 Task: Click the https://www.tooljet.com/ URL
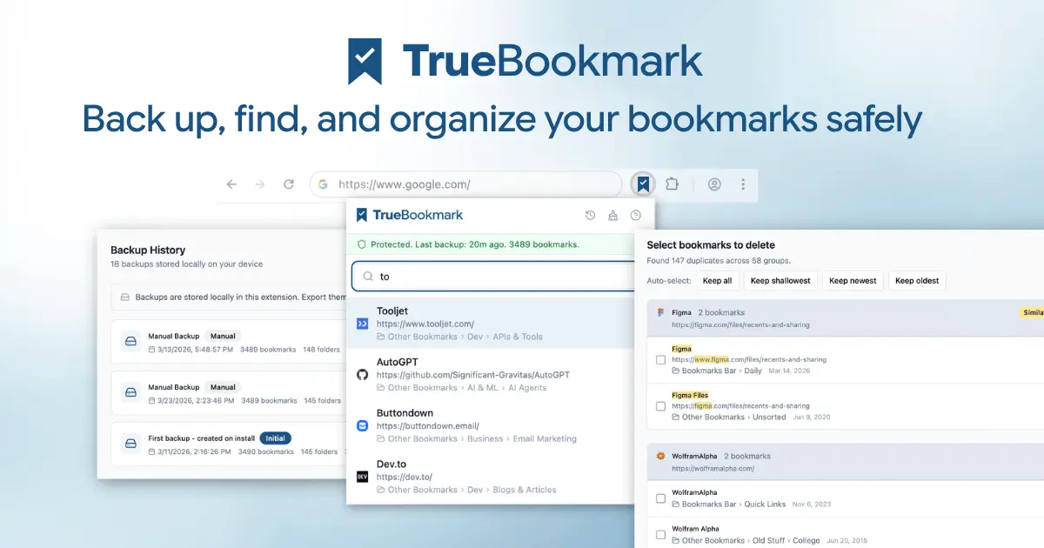coord(425,324)
